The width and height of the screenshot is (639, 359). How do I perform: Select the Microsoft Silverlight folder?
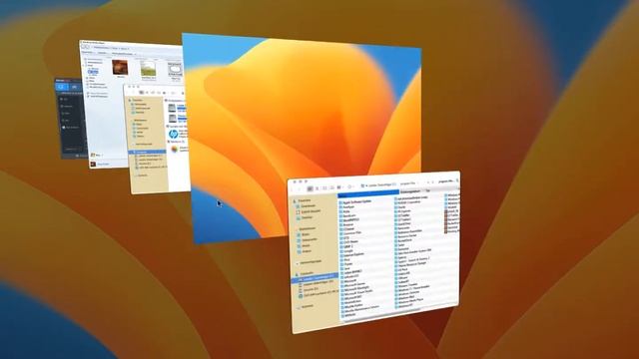(356, 287)
